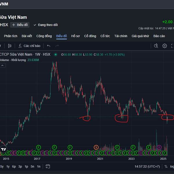
Task: Open the Giá quá khứ tab
Action: [x=140, y=36]
